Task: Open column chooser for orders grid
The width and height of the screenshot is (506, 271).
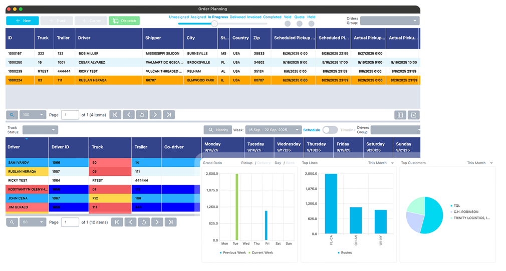Action: click(x=400, y=115)
